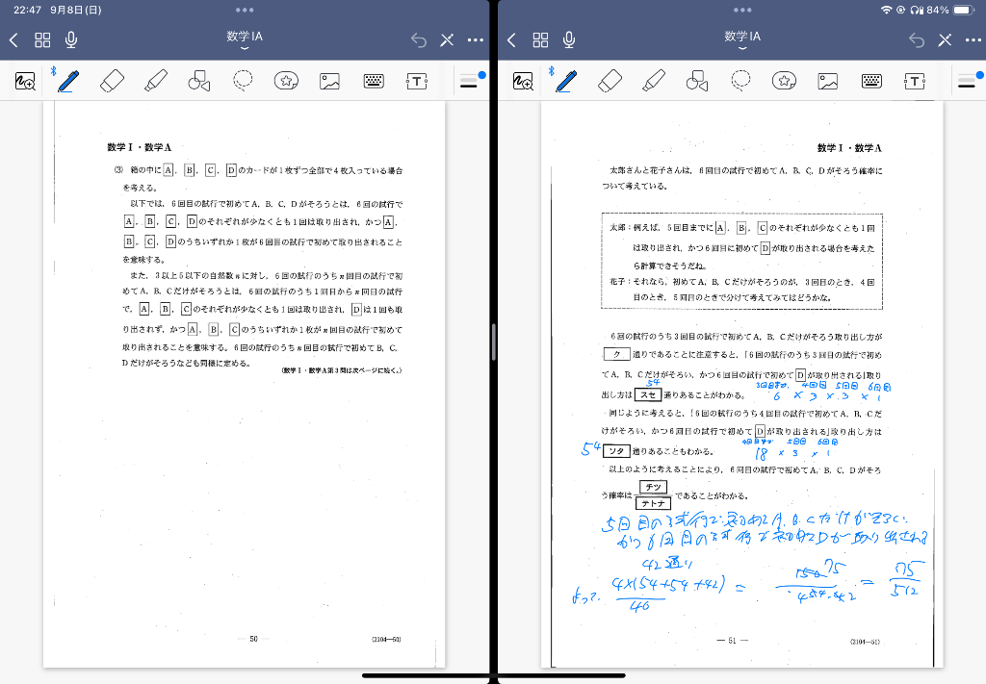Select the Highlighter tool in right pane
The width and height of the screenshot is (986, 684).
(x=654, y=81)
